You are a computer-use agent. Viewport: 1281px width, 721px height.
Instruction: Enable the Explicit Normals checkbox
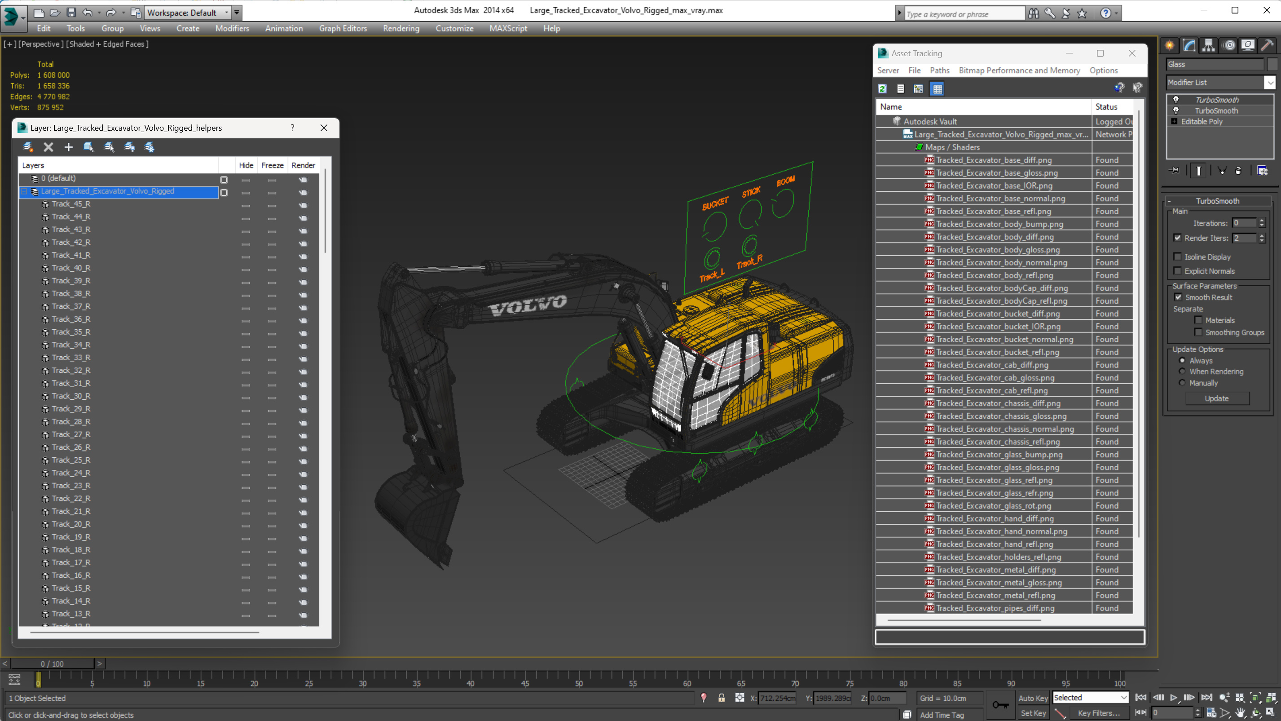pos(1178,271)
